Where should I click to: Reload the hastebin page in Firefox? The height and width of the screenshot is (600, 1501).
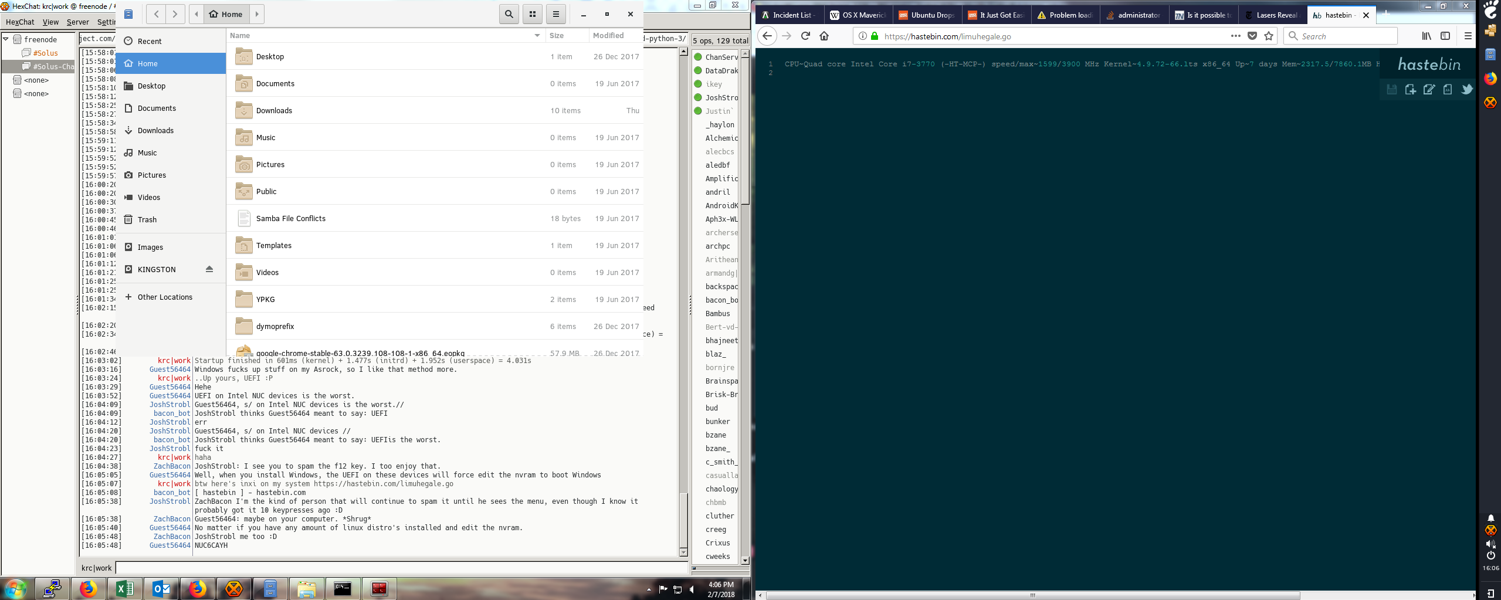[805, 36]
